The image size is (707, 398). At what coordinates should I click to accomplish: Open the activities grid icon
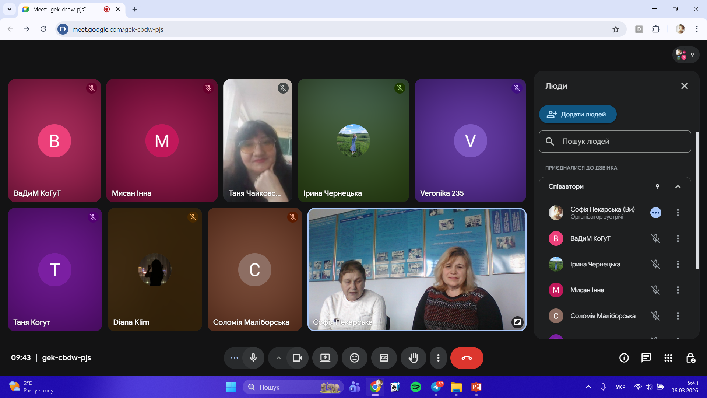point(668,357)
